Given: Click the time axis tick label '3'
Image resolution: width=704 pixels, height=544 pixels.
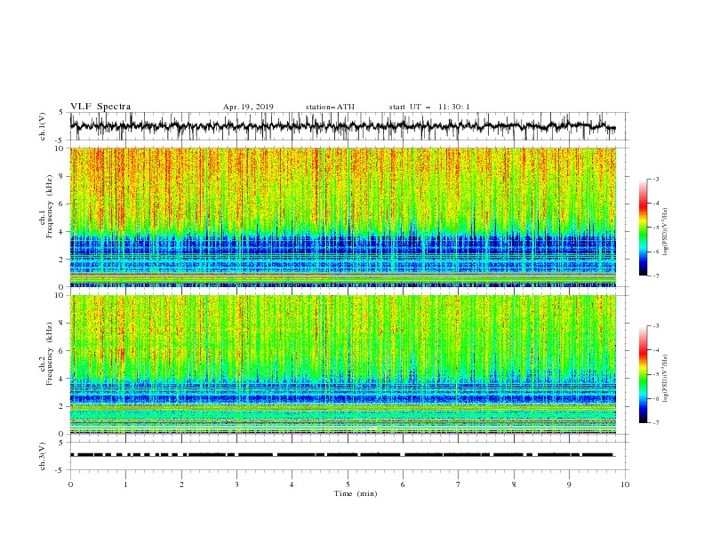Looking at the screenshot, I should (236, 484).
